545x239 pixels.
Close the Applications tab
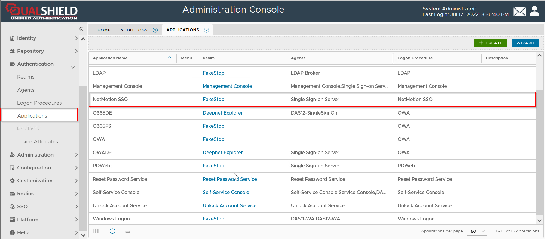(x=207, y=30)
